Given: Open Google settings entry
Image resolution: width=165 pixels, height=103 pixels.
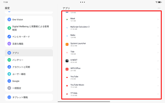Looking at the screenshot, I should (x=29, y=81).
